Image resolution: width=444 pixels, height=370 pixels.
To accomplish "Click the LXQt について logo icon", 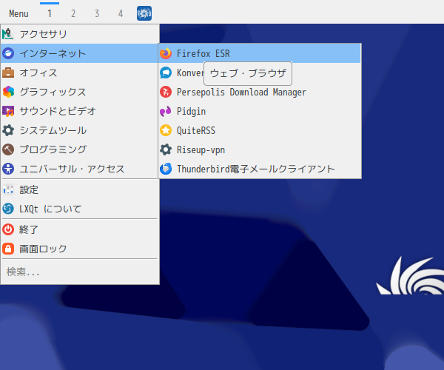I will (8, 209).
